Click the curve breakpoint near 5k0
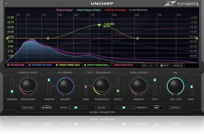The image size is (204, 134). click(x=137, y=38)
